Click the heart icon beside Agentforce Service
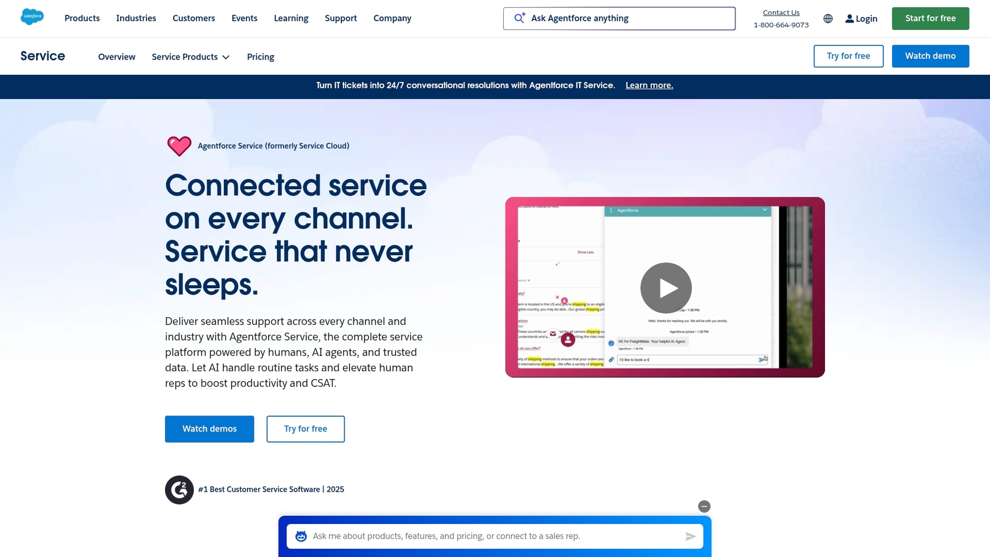 click(x=178, y=146)
